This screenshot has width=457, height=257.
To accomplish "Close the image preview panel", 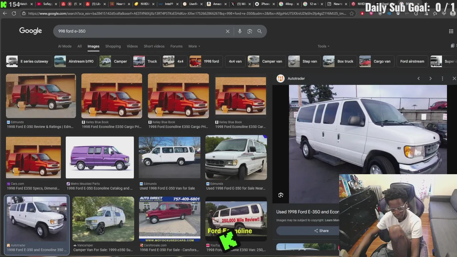I will [x=454, y=79].
